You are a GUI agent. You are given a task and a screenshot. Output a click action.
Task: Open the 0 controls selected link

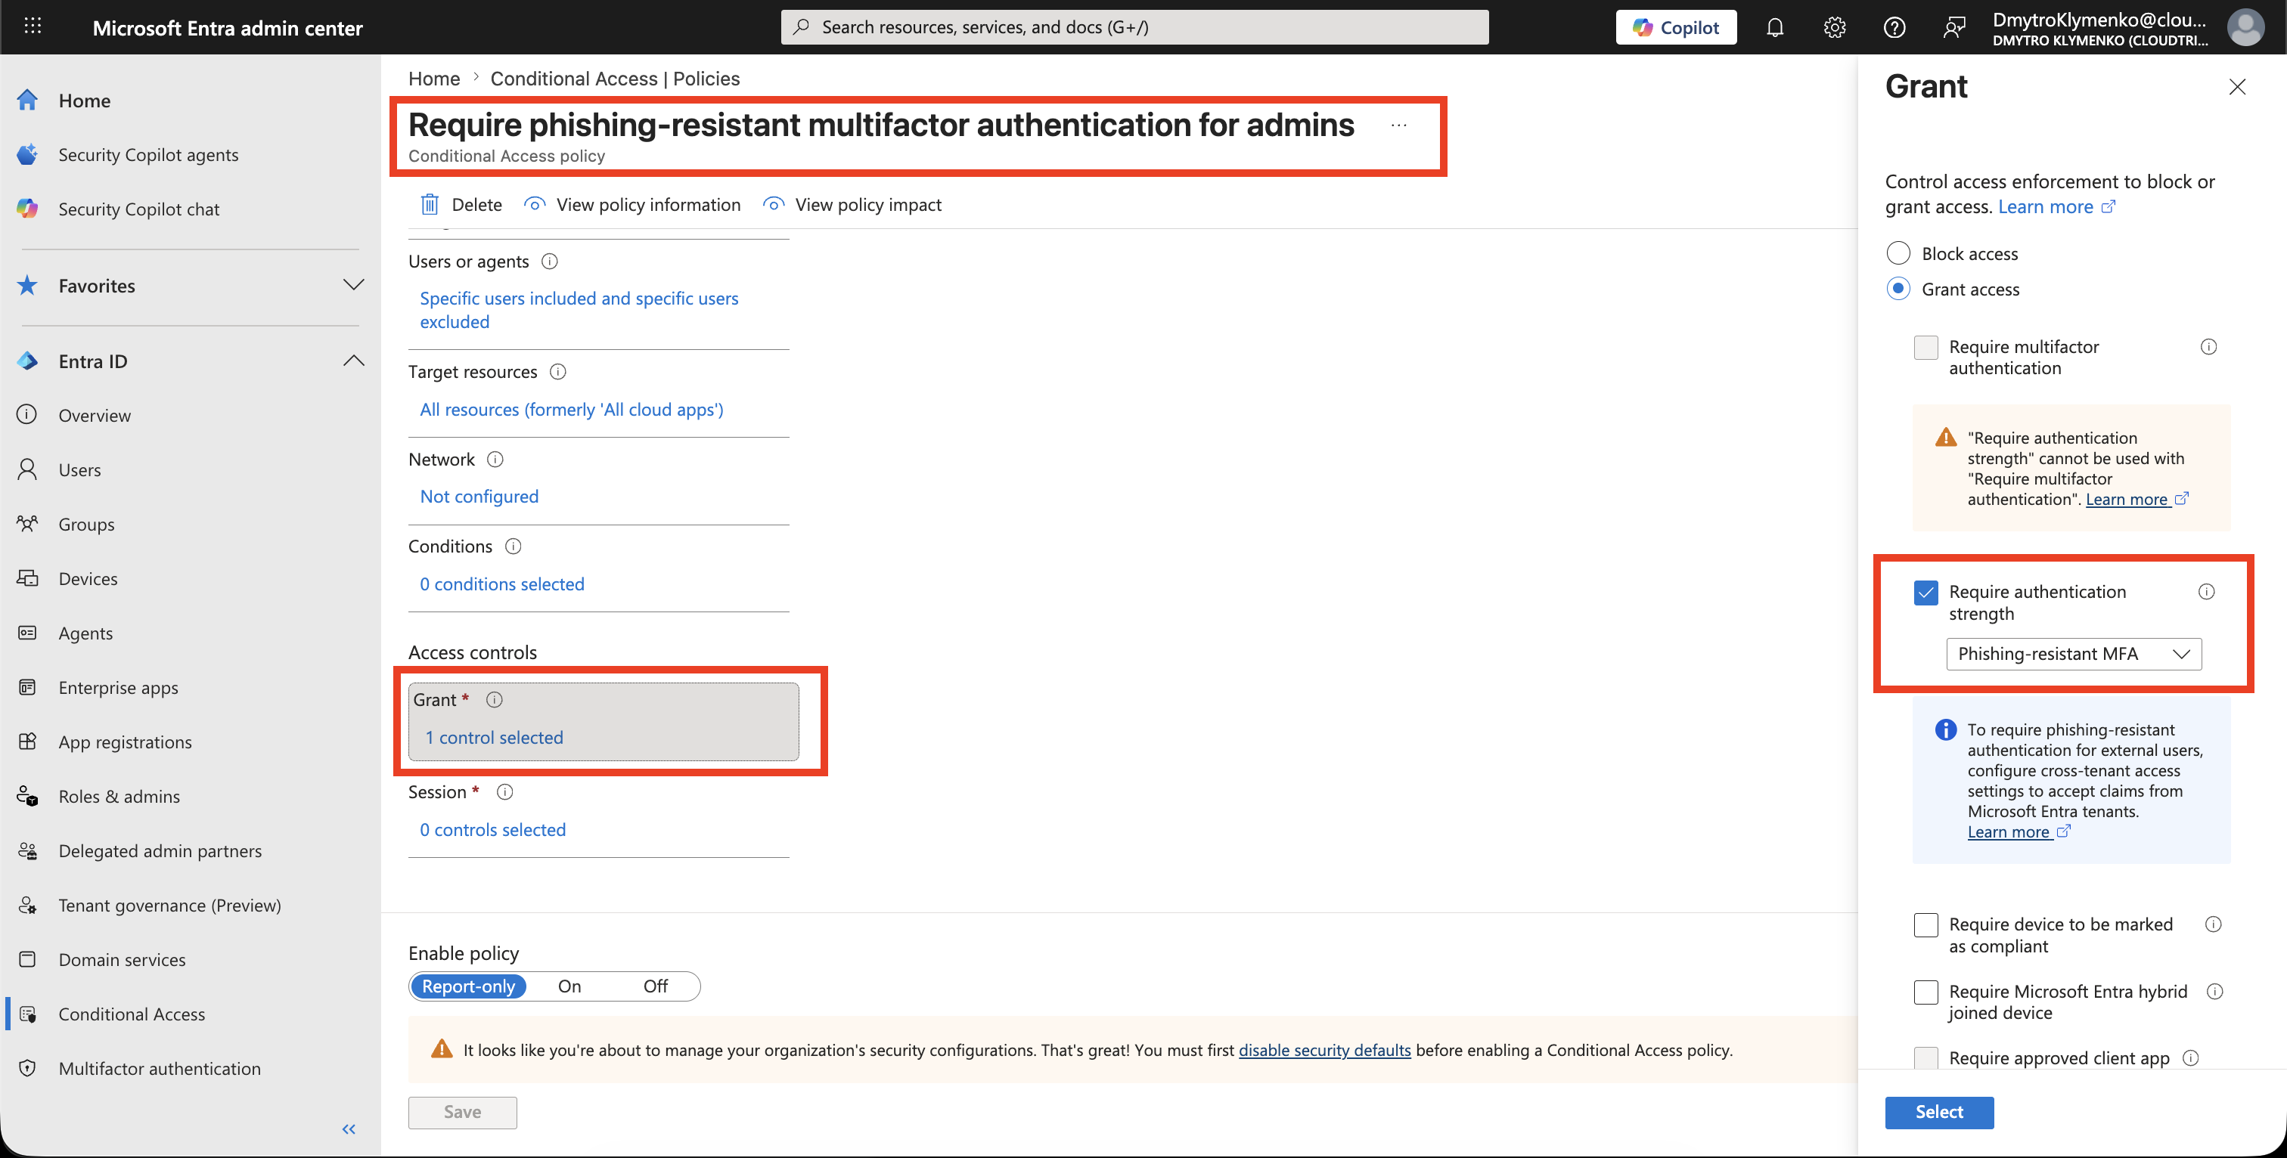(x=493, y=830)
